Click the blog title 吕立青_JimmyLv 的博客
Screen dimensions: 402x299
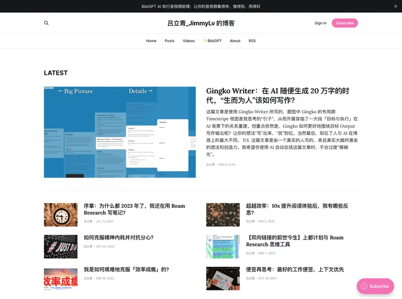pyautogui.click(x=201, y=23)
